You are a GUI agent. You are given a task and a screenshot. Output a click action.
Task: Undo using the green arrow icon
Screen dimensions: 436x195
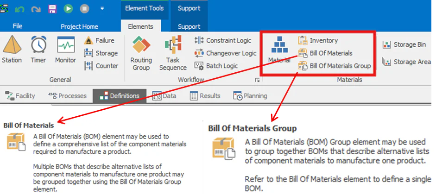(20, 9)
